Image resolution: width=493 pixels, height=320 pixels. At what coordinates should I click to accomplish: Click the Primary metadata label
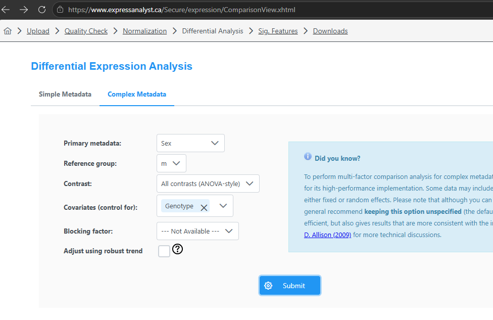(x=92, y=143)
